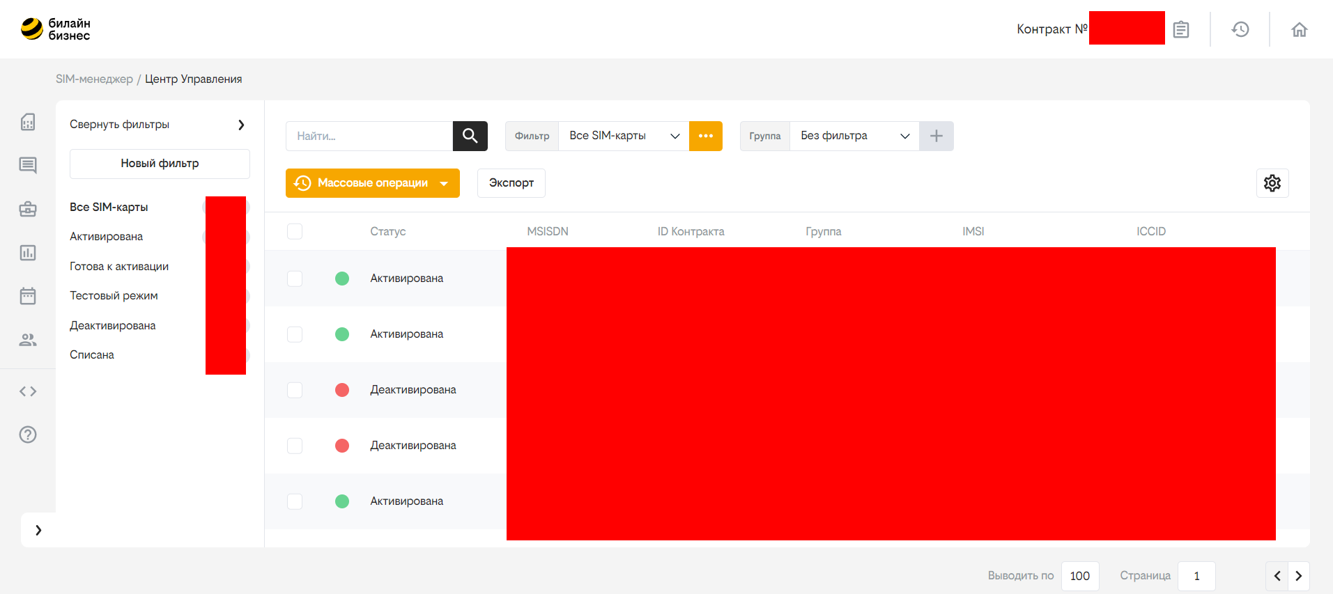Click the home icon in header
This screenshot has height=594, width=1333.
pos(1299,29)
